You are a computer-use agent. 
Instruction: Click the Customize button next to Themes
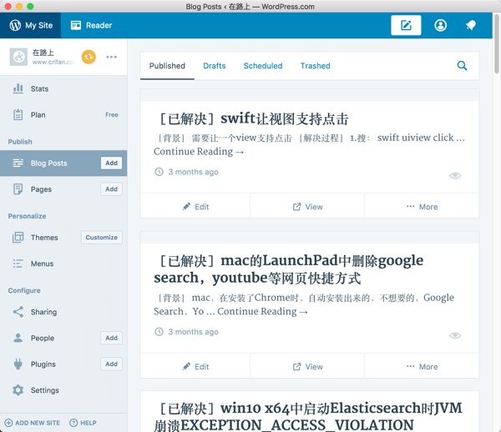(x=102, y=238)
